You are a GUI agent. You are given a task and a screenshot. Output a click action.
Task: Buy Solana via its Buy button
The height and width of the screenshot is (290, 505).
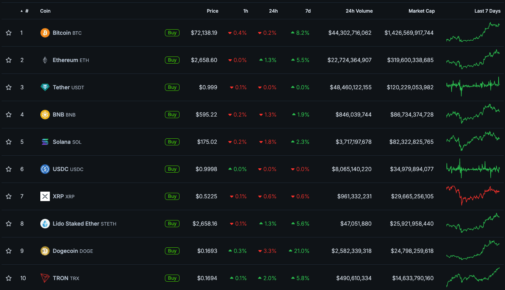(x=172, y=142)
